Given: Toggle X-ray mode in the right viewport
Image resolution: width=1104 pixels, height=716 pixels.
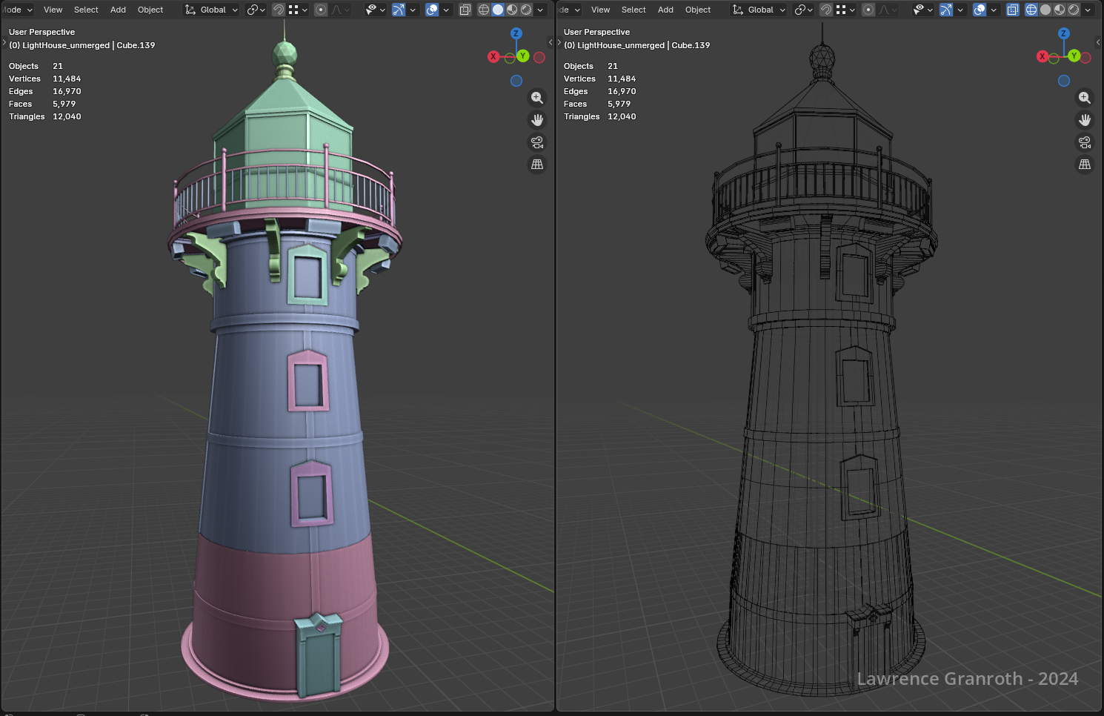Looking at the screenshot, I should tap(1013, 10).
